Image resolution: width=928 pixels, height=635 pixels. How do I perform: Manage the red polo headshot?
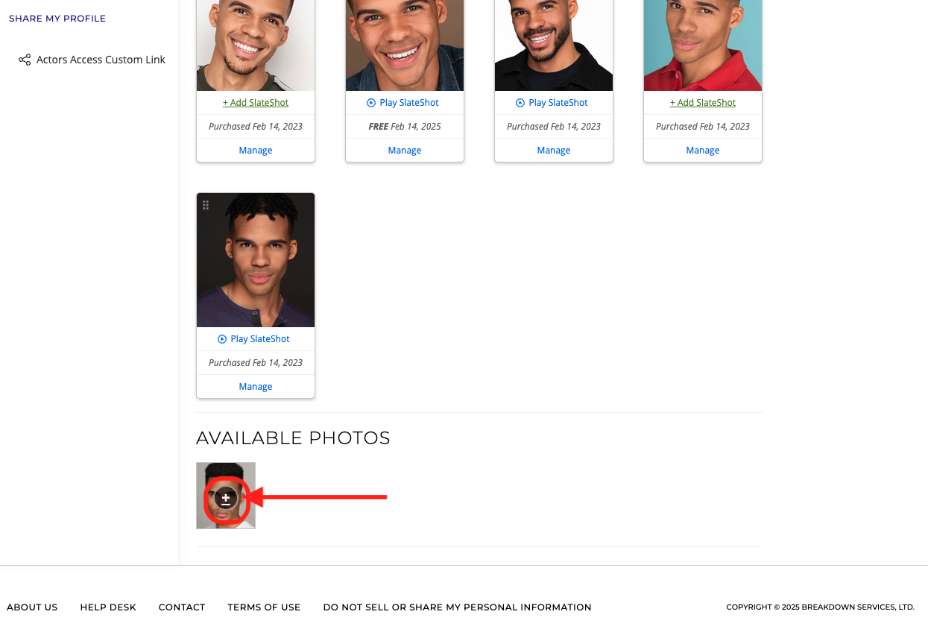pos(703,151)
